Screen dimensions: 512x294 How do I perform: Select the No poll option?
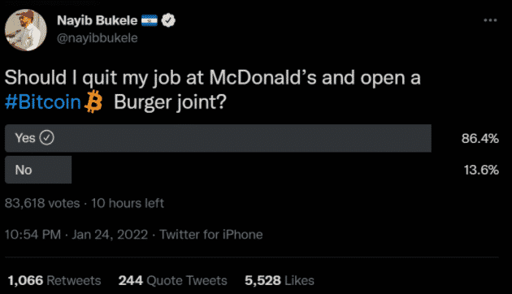coord(38,170)
